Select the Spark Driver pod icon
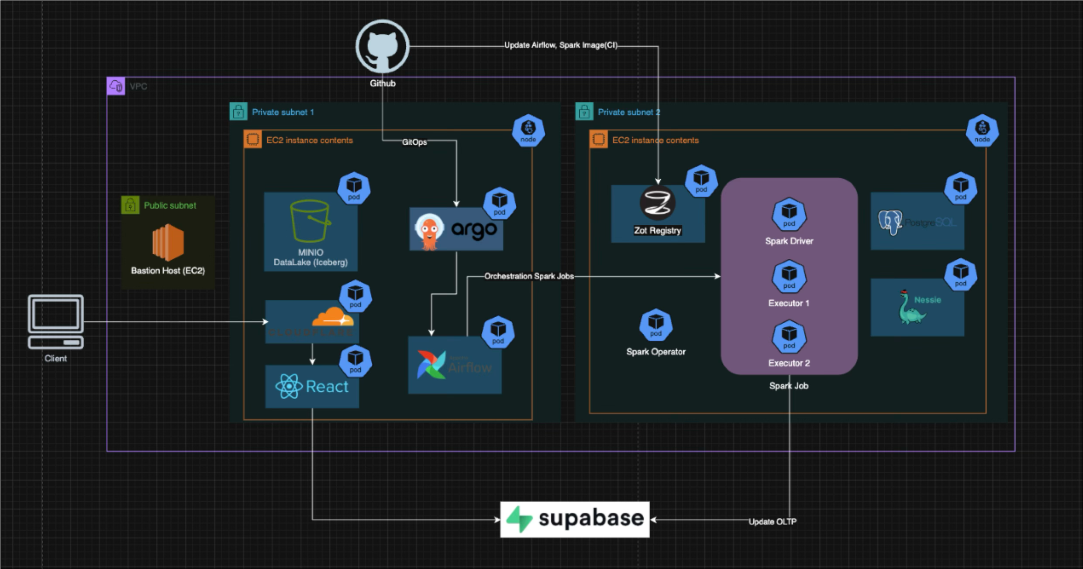The width and height of the screenshot is (1083, 569). (x=789, y=215)
